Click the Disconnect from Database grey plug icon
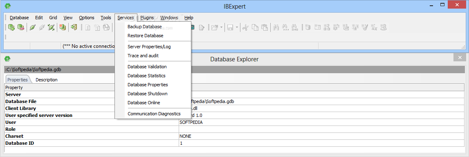Viewport: 469px width, 157px height. [42, 27]
